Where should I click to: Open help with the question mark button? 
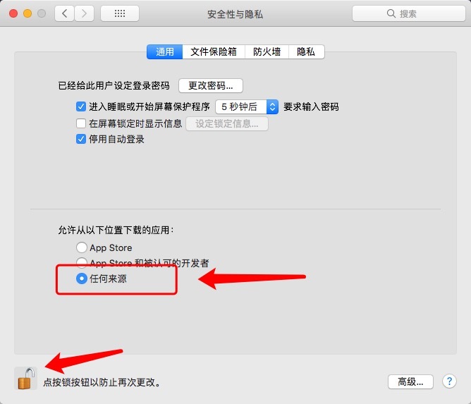pyautogui.click(x=449, y=381)
